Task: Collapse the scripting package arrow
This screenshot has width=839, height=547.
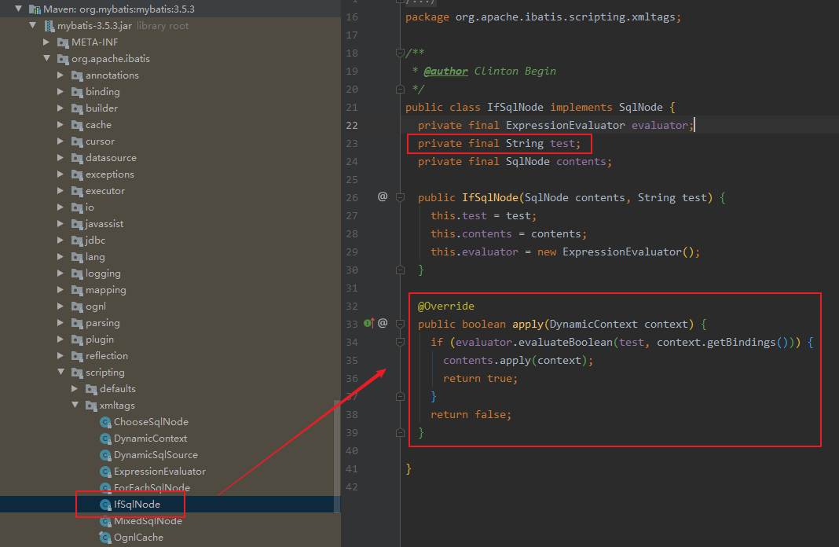Action: pyautogui.click(x=60, y=372)
